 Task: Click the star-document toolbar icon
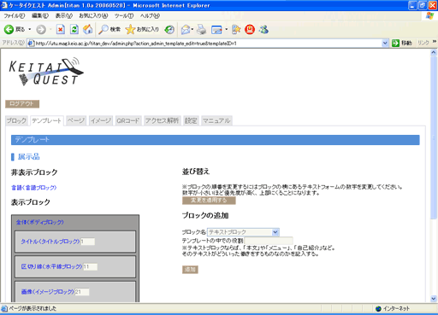236,29
